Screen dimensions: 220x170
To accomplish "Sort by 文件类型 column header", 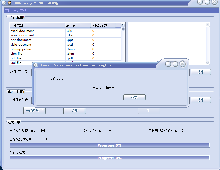I will [x=38, y=25].
